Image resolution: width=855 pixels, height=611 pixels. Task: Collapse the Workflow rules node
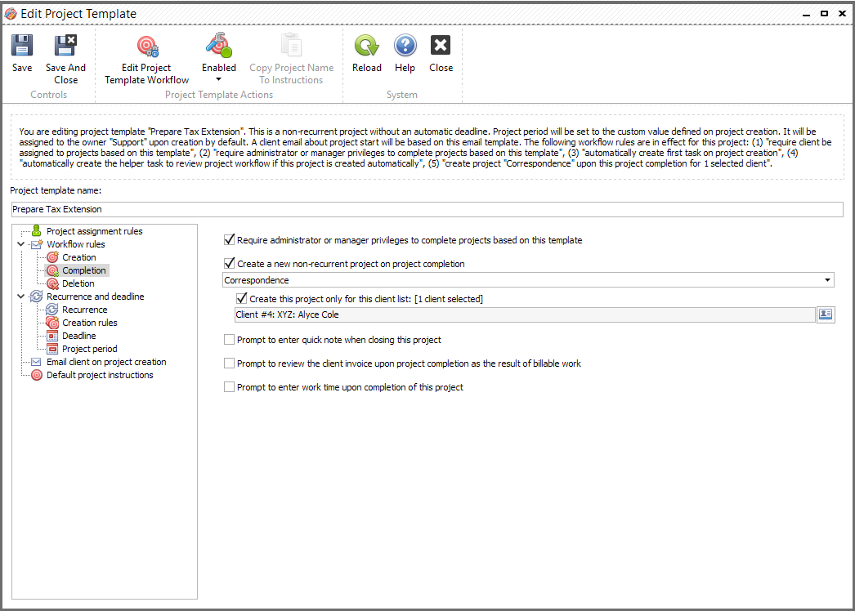pyautogui.click(x=20, y=244)
